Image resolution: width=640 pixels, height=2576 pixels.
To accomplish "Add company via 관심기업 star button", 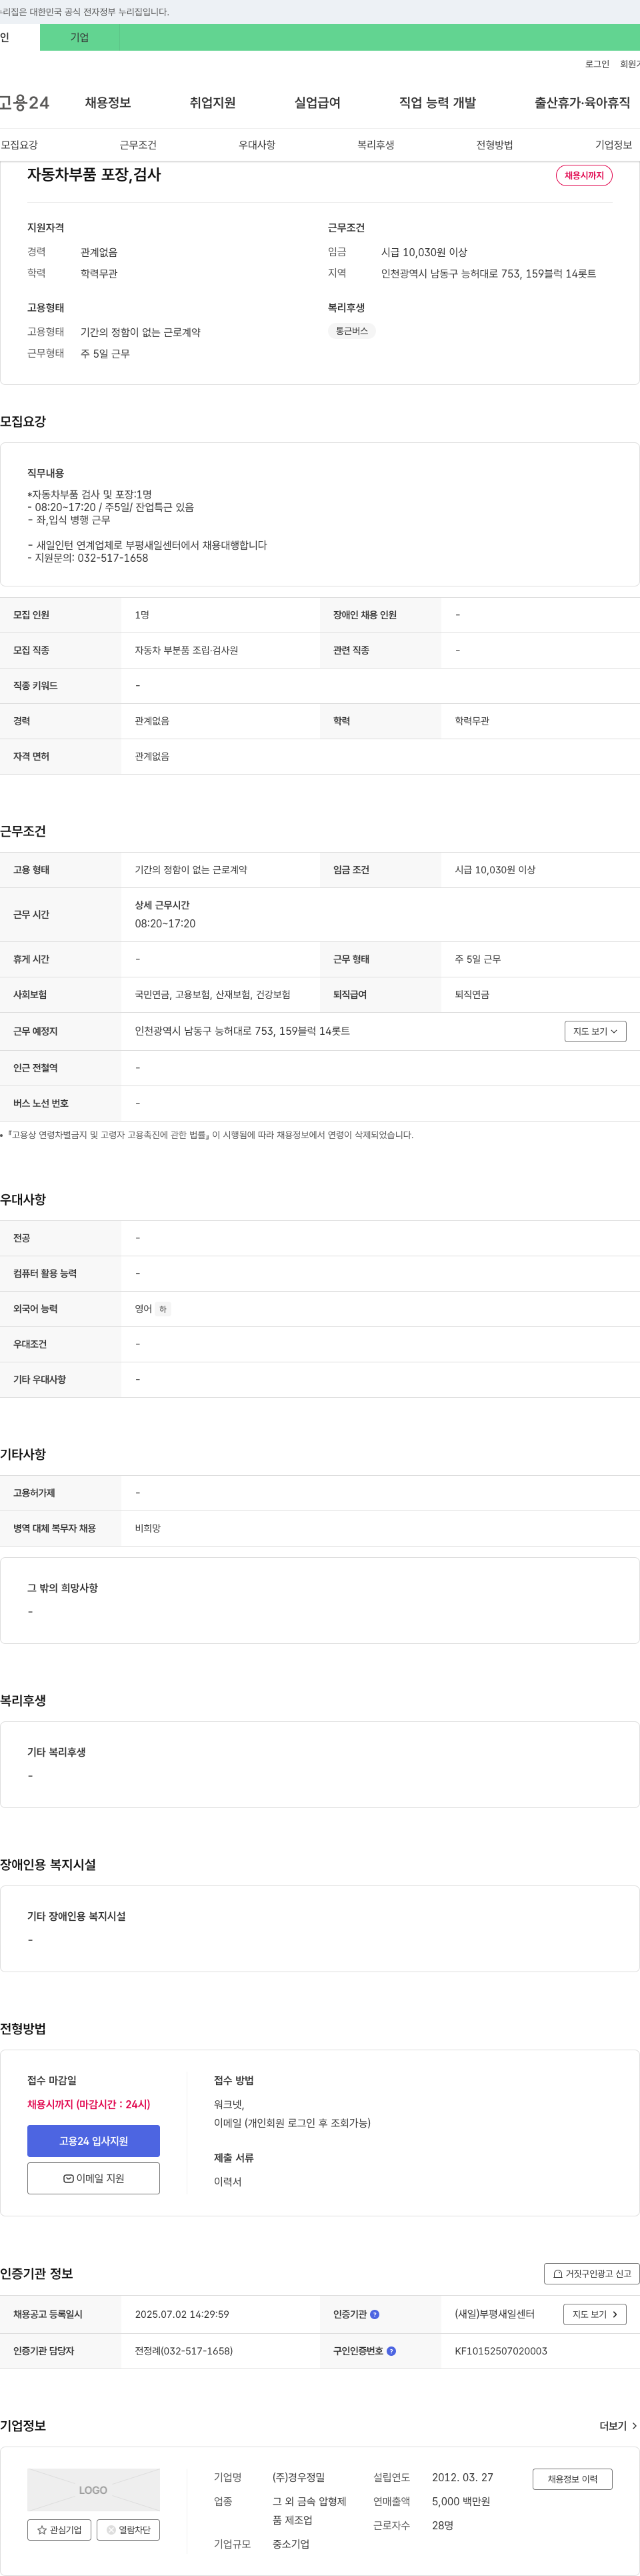I will click(59, 2529).
